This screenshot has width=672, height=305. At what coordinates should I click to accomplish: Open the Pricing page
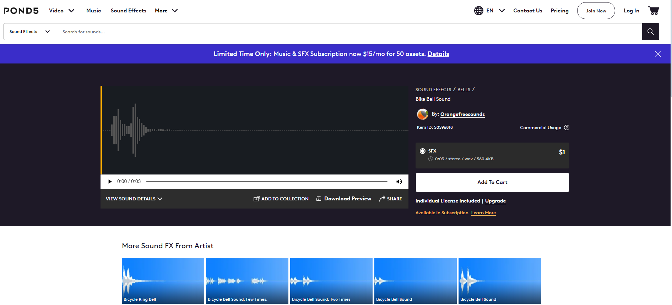pos(559,11)
